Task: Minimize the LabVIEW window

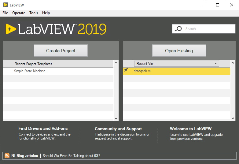Action: [204, 5]
